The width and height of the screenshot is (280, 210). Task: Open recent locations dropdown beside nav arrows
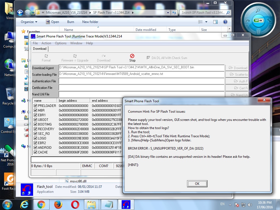click(33, 13)
